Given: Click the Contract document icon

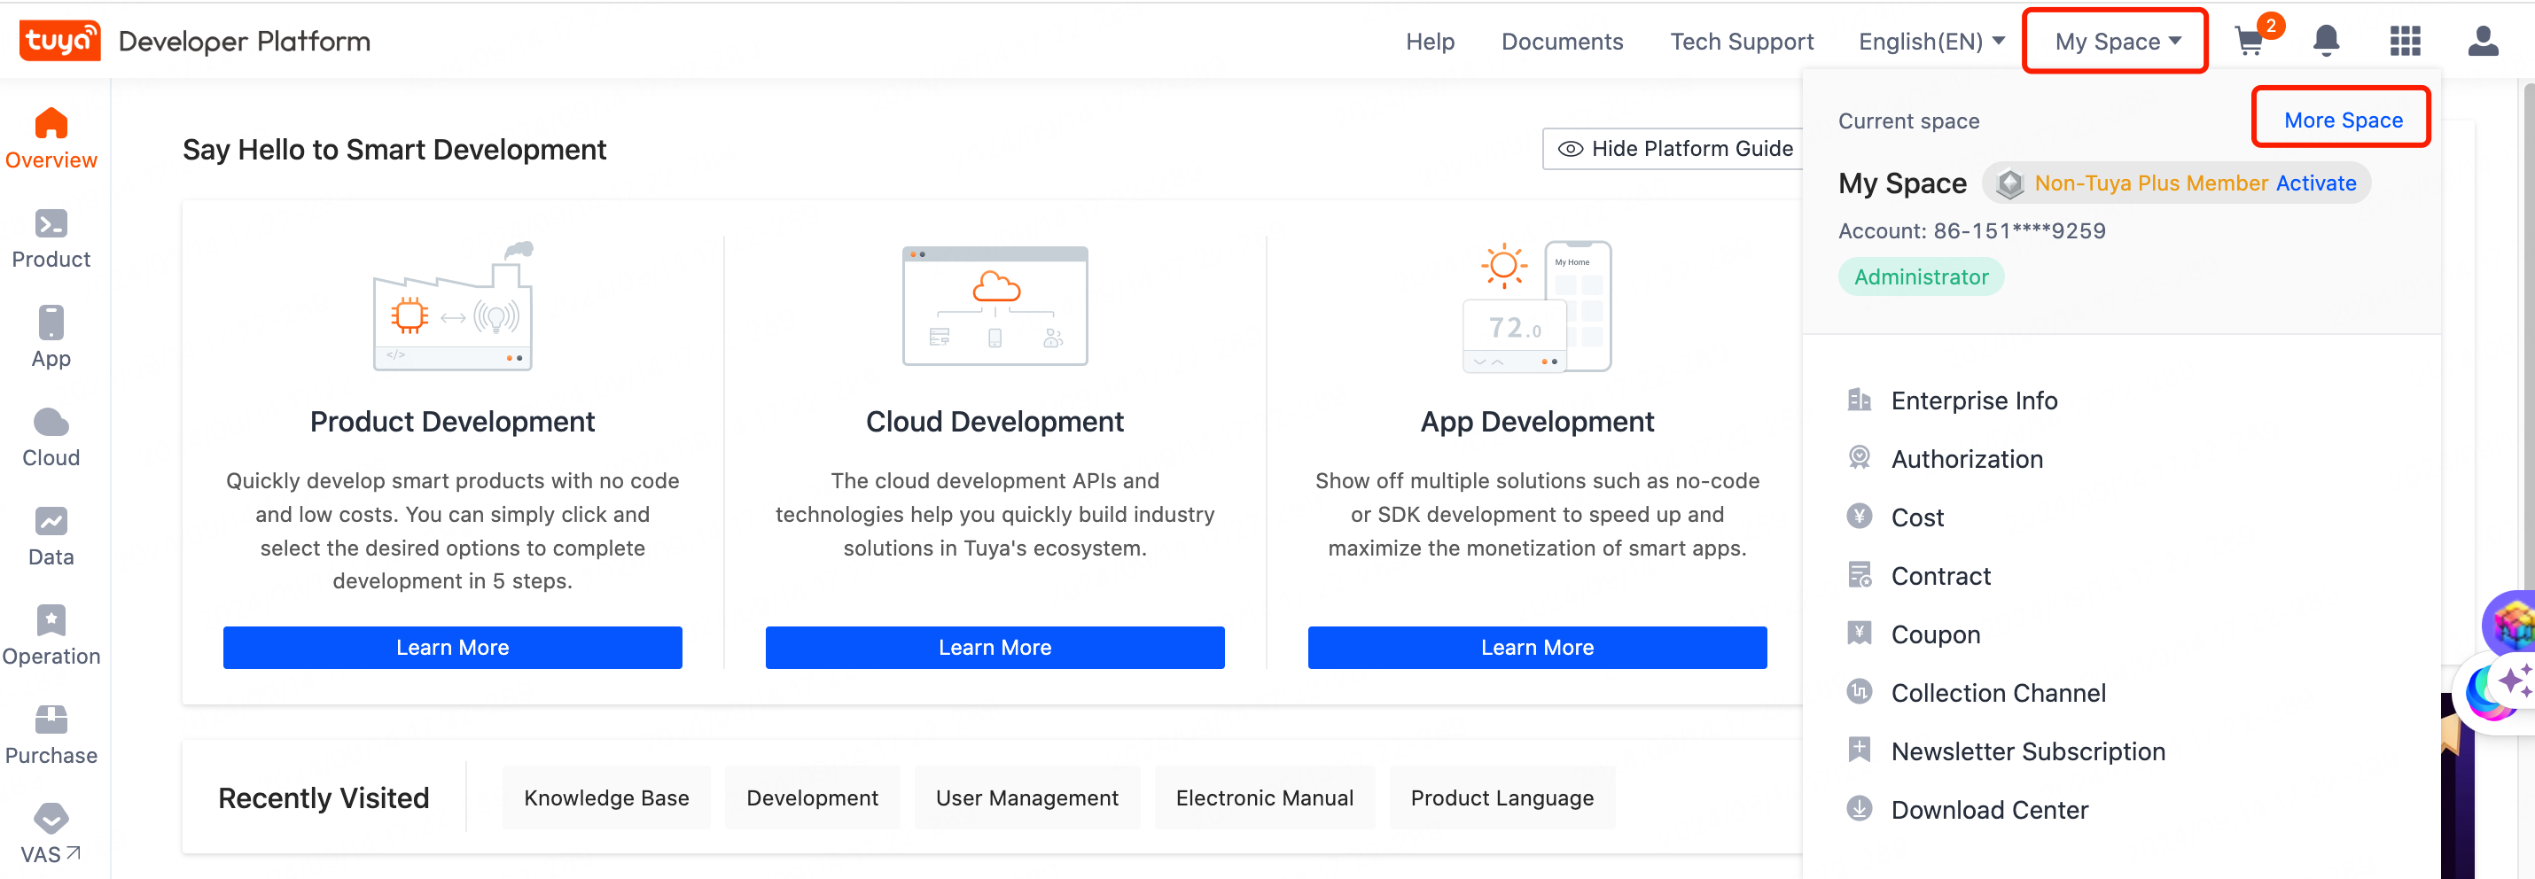Looking at the screenshot, I should (1859, 575).
